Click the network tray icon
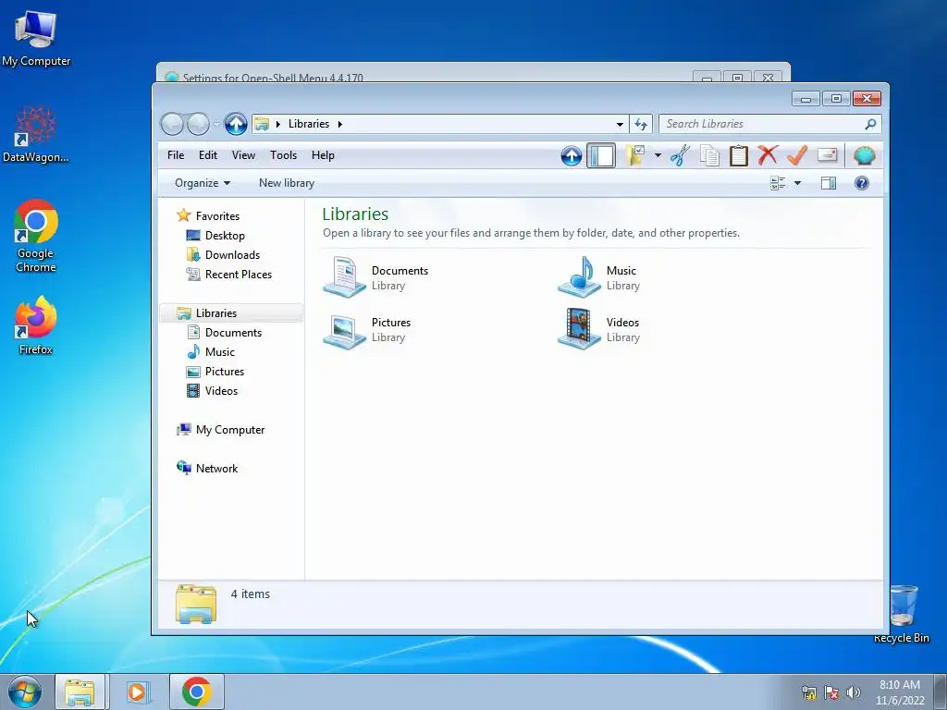The height and width of the screenshot is (710, 947). click(808, 692)
